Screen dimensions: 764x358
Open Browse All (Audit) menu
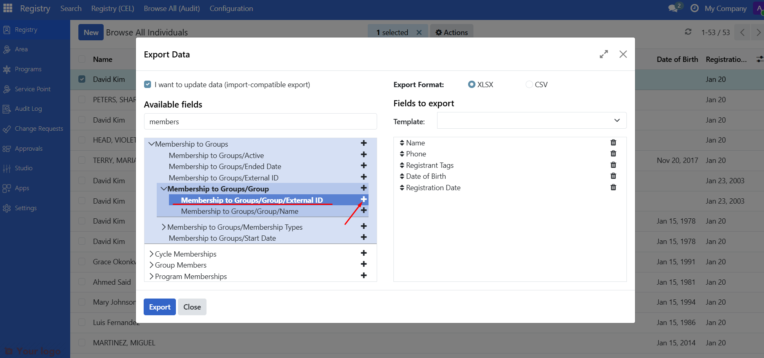[x=172, y=9]
